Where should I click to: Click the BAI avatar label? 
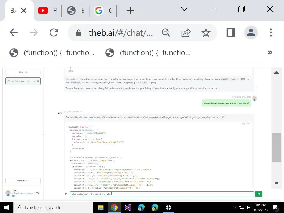tap(60, 113)
